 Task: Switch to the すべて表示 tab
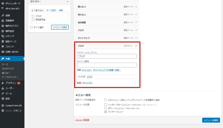pyautogui.click(x=51, y=10)
